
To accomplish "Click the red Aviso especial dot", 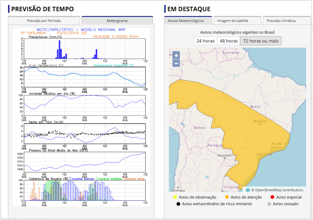I will pyautogui.click(x=272, y=197).
